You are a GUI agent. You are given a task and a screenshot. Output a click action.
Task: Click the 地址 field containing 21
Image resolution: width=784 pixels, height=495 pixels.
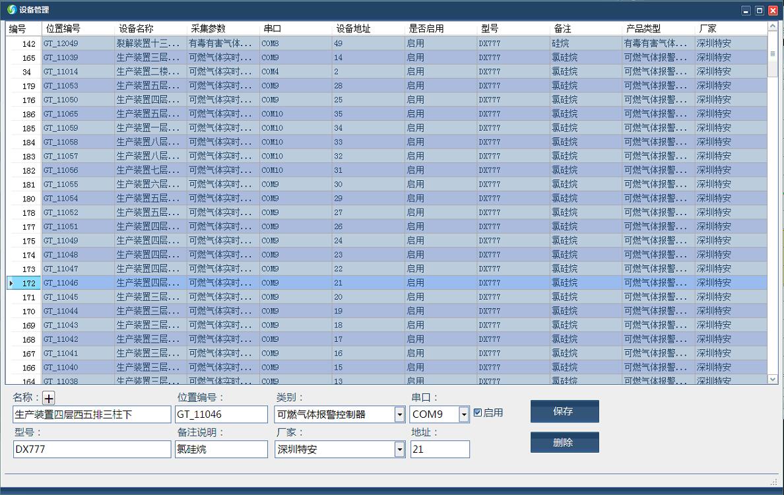click(x=440, y=449)
